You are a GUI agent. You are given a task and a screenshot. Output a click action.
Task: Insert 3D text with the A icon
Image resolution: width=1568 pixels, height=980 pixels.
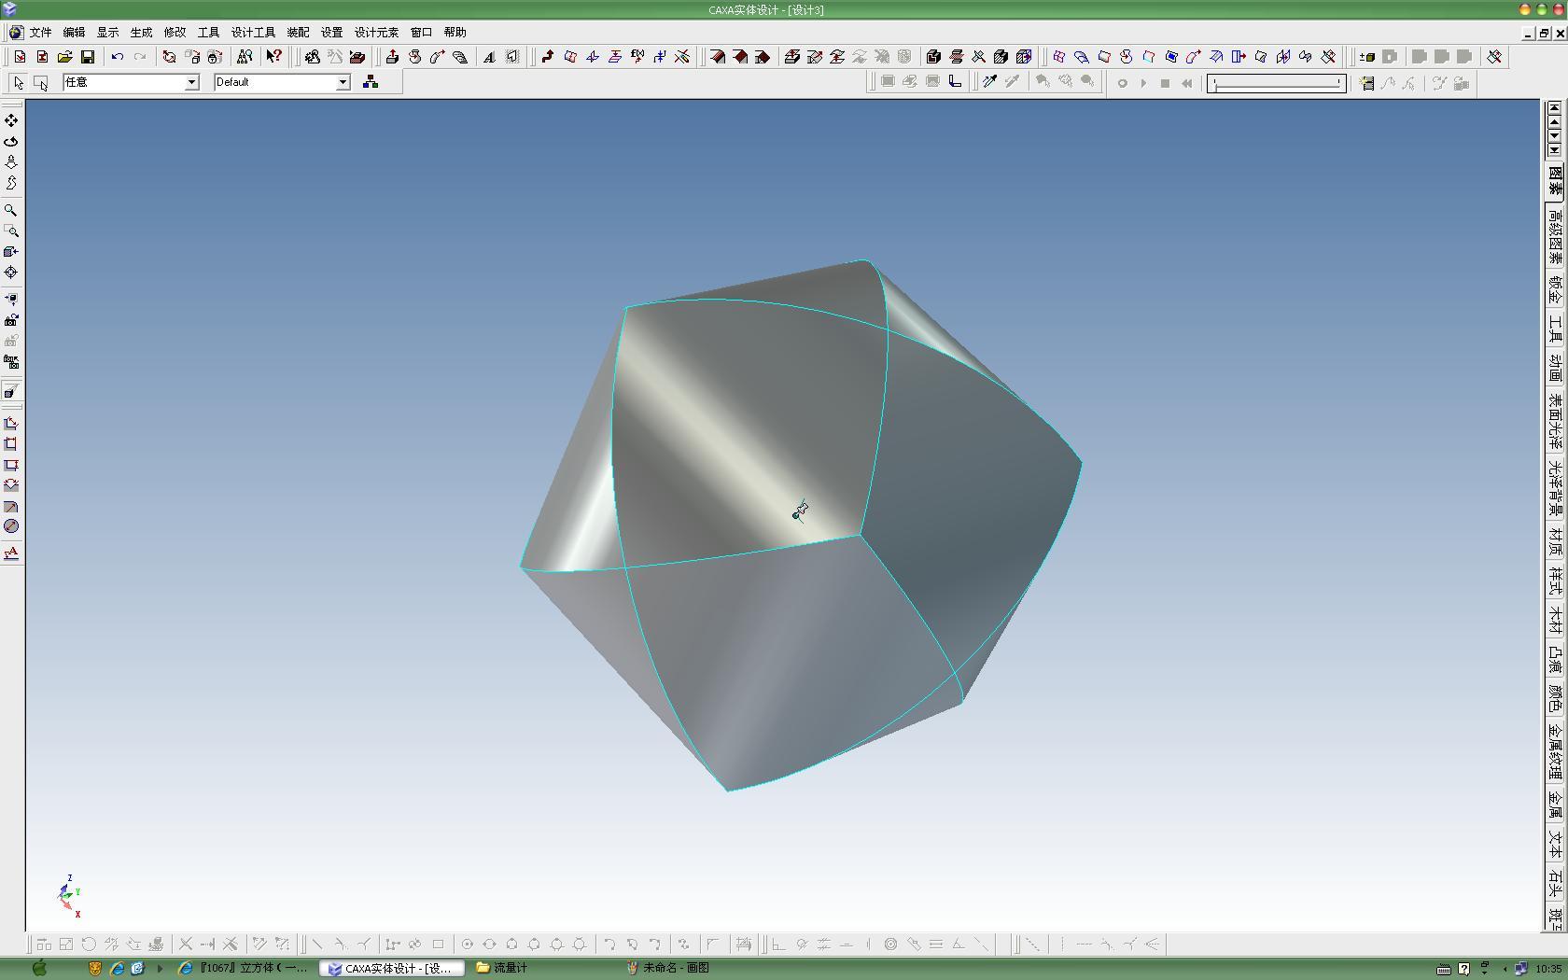pos(489,57)
